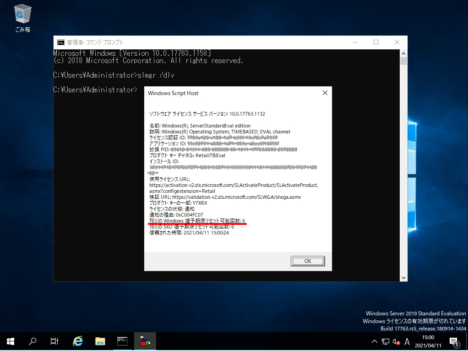This screenshot has width=468, height=351.
Task: Click the activation-v2 SLActivateProduct URL line
Action: [x=234, y=188]
